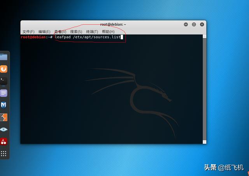The image size is (249, 176).
Task: Click the root@debian: ~ window title
Action: pyautogui.click(x=113, y=24)
